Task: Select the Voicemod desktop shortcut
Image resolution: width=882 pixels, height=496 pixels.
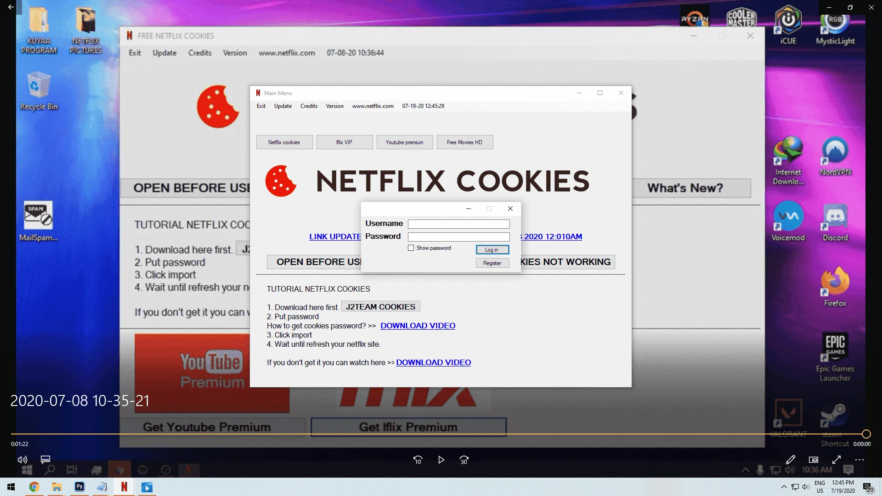Action: click(x=788, y=221)
